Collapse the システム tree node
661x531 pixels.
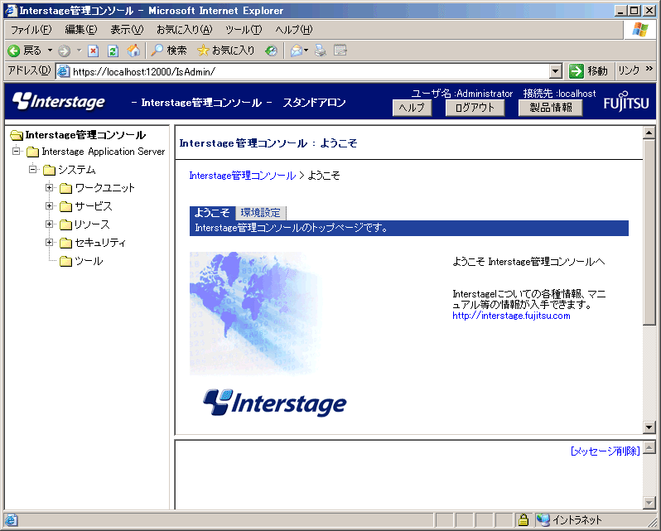32,170
